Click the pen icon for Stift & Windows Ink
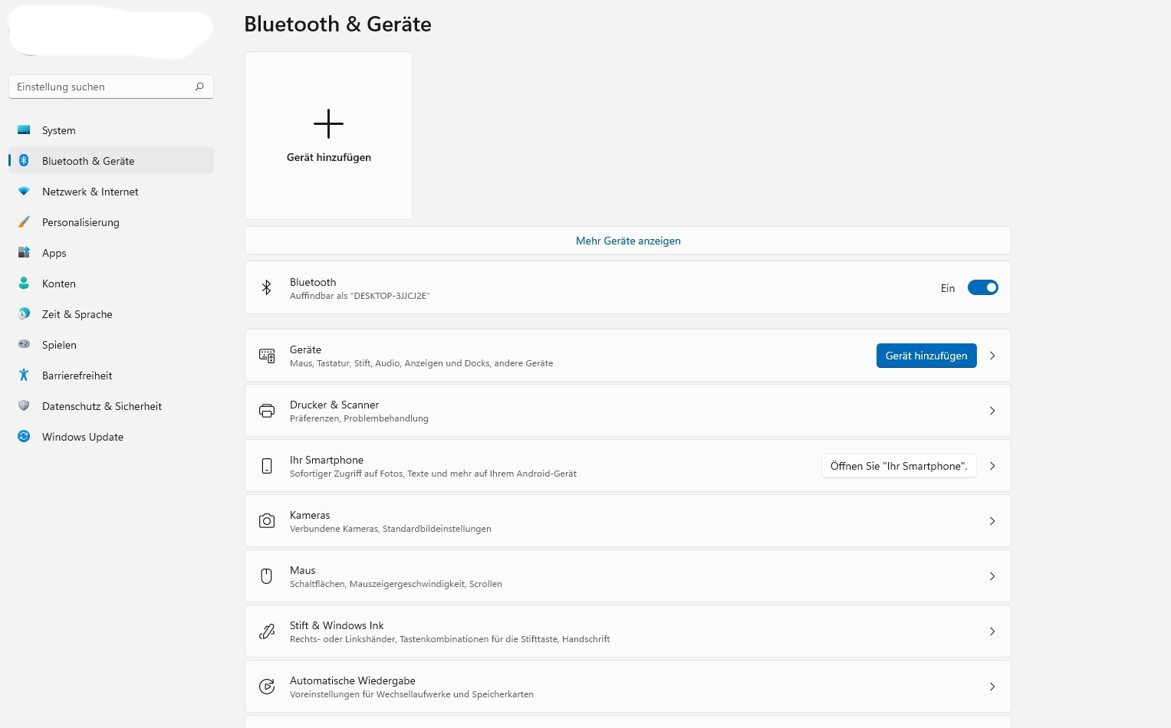 click(x=266, y=631)
